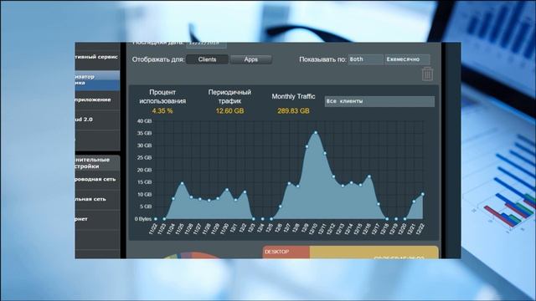Select the Clients display button

point(207,59)
